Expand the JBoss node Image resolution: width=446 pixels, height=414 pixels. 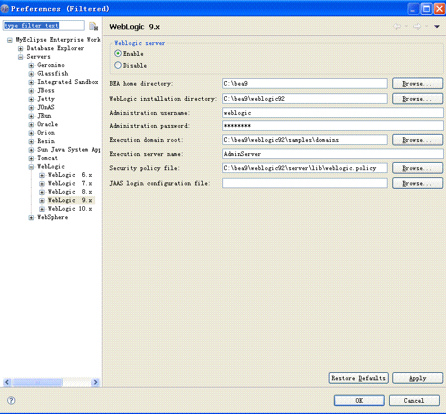[x=32, y=91]
